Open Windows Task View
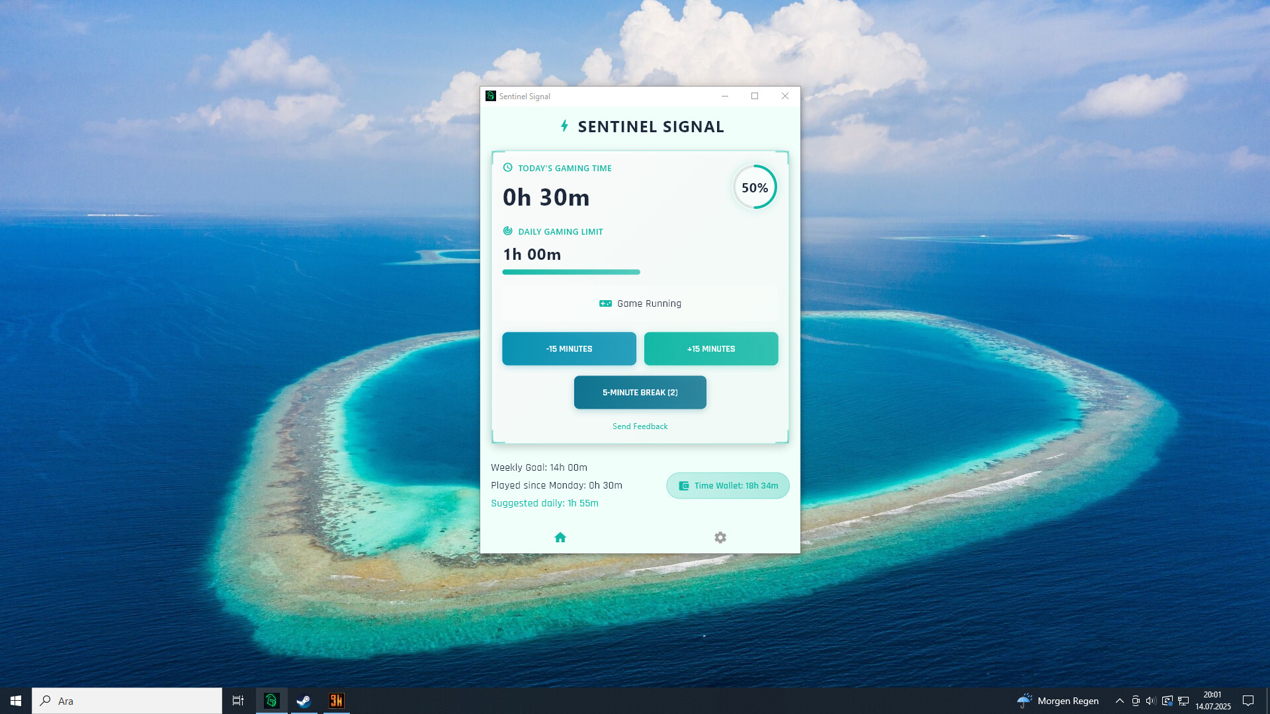This screenshot has width=1270, height=714. tap(238, 701)
